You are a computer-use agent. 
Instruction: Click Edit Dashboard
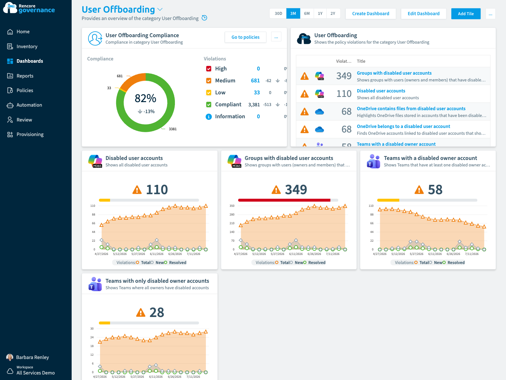pos(424,14)
